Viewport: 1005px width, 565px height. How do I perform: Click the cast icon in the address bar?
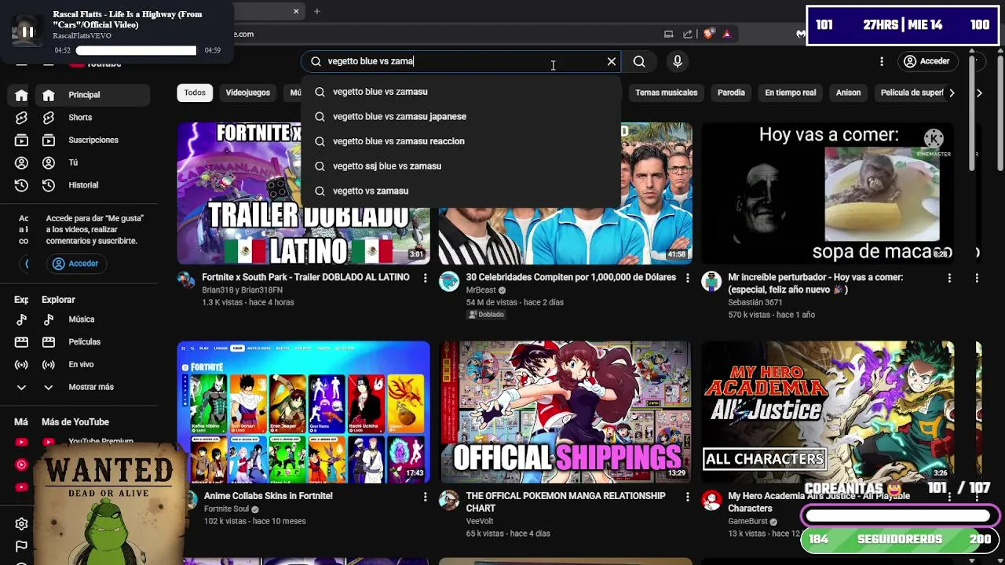pos(669,34)
